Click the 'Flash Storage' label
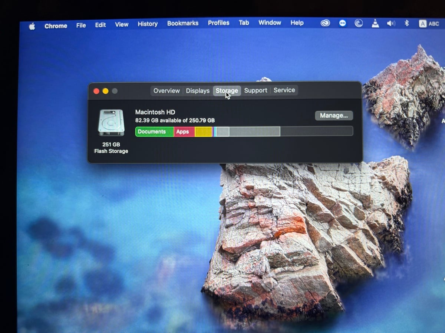The image size is (445, 333). (111, 151)
